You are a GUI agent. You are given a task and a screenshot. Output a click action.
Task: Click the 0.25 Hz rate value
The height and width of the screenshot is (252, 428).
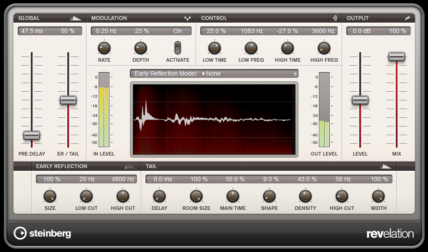pos(106,31)
